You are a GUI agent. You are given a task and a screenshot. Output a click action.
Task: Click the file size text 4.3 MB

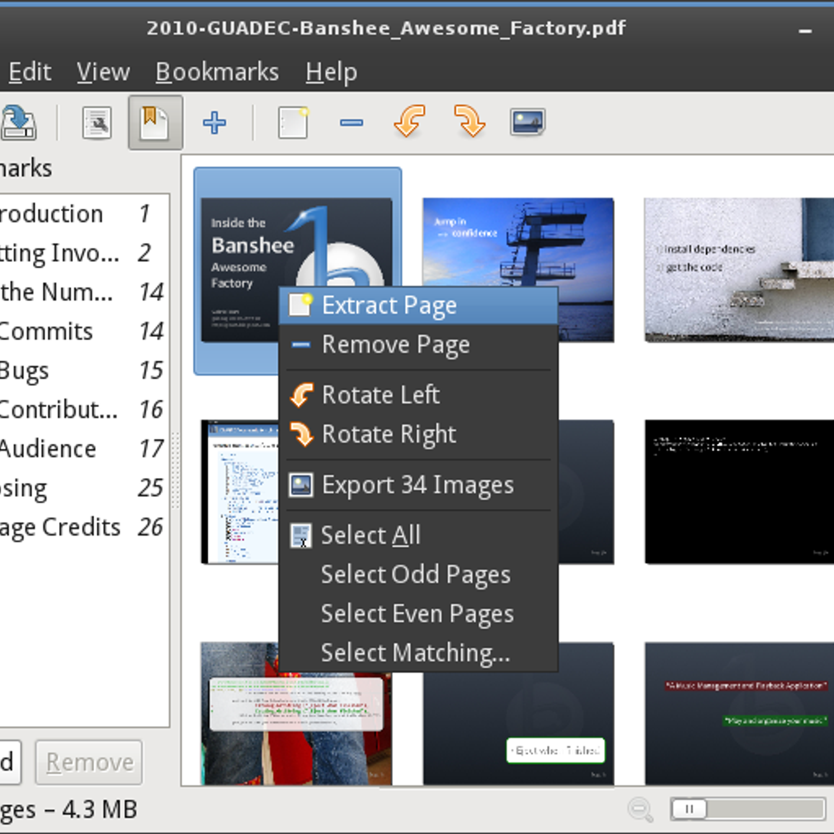(100, 810)
